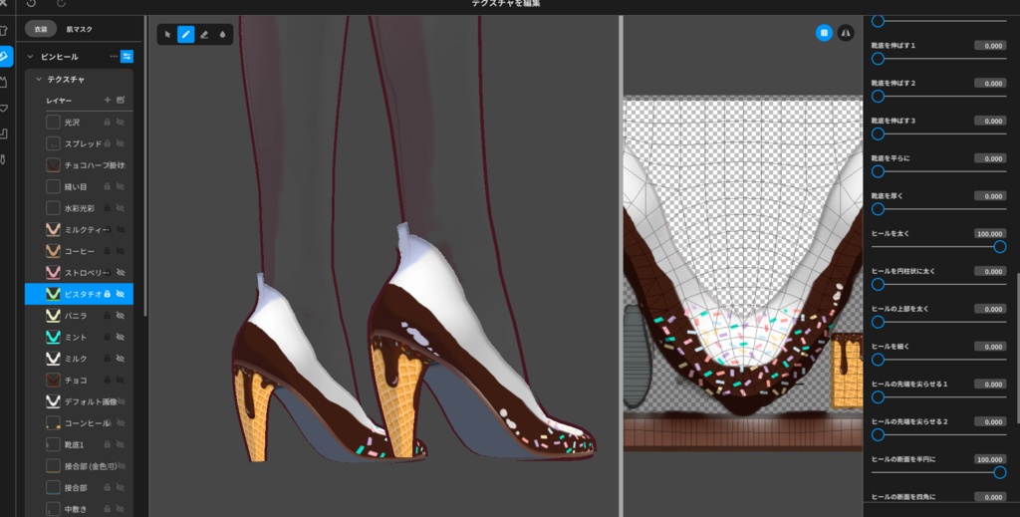Open the shoes category in sidebar
This screenshot has width=1020, height=517.
pyautogui.click(x=3, y=56)
